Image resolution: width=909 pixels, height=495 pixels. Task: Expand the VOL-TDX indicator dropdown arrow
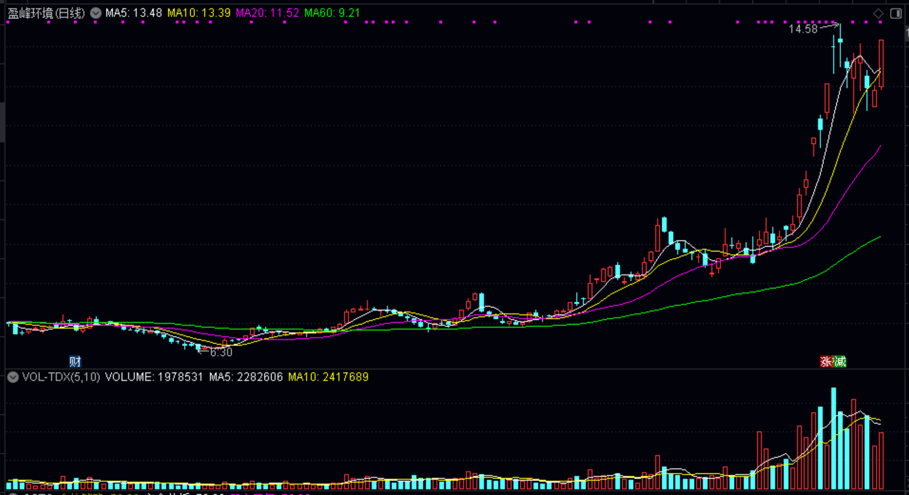[x=13, y=377]
